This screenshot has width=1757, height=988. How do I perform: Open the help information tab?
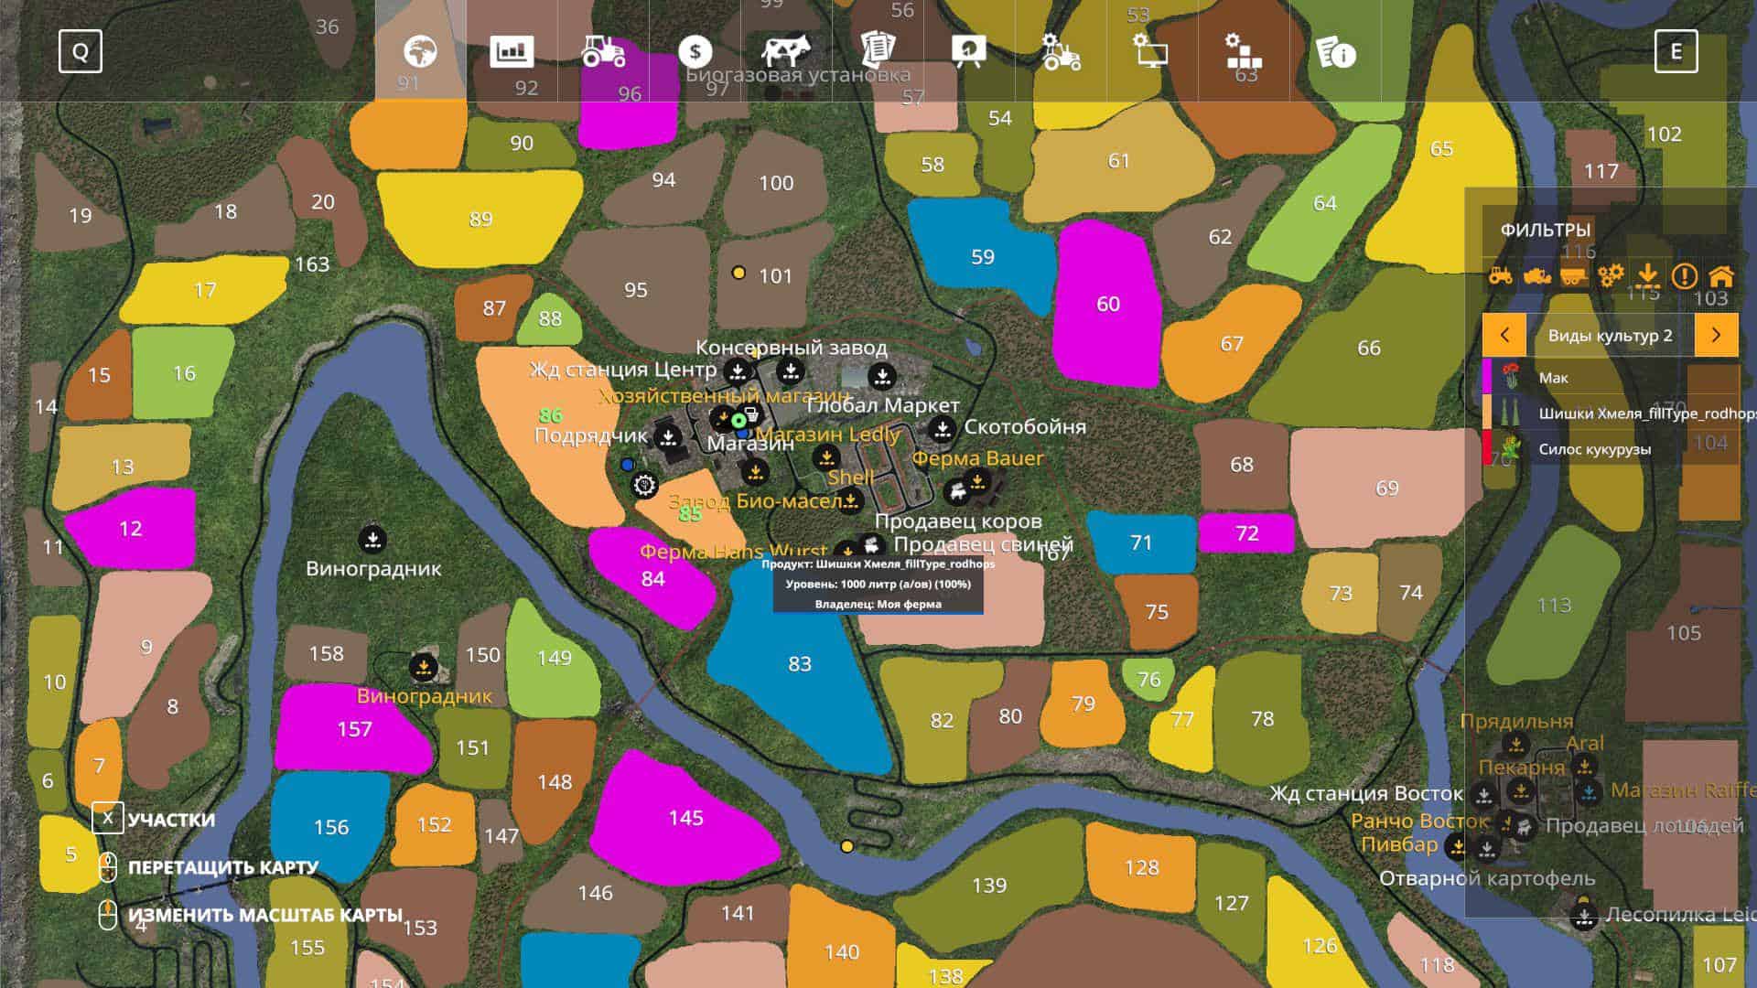pyautogui.click(x=1335, y=53)
